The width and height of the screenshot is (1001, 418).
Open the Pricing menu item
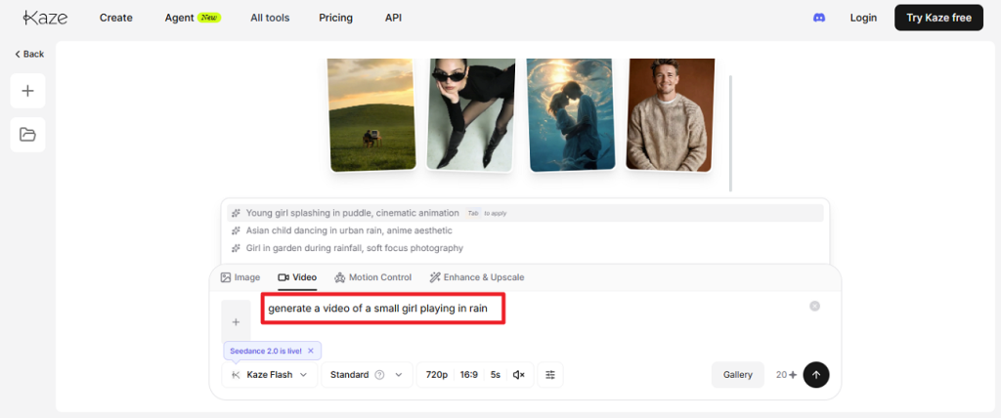[336, 18]
